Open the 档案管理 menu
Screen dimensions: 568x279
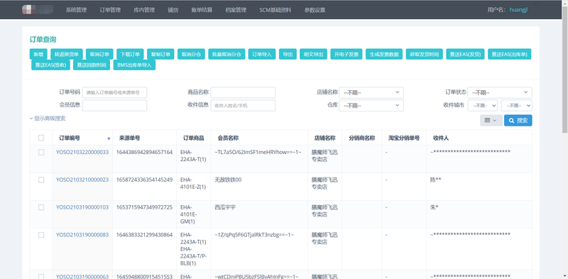236,10
